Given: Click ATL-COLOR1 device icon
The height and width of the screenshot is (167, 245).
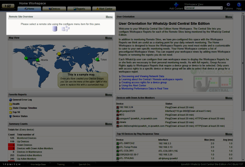Looking at the screenshot, I should coord(118,151).
